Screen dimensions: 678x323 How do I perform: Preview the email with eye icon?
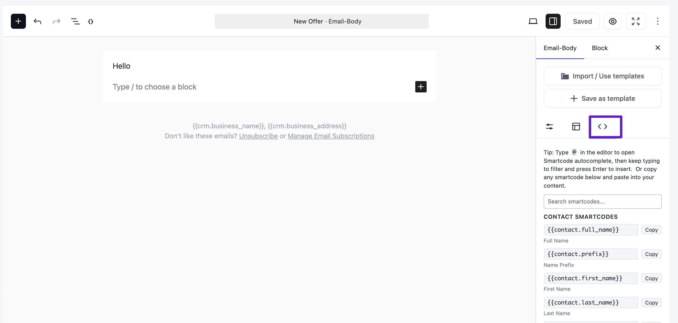point(613,21)
